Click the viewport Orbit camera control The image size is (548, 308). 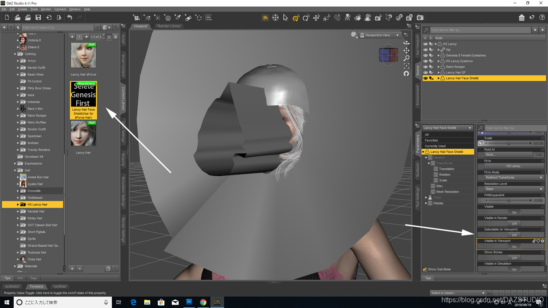coord(406,43)
